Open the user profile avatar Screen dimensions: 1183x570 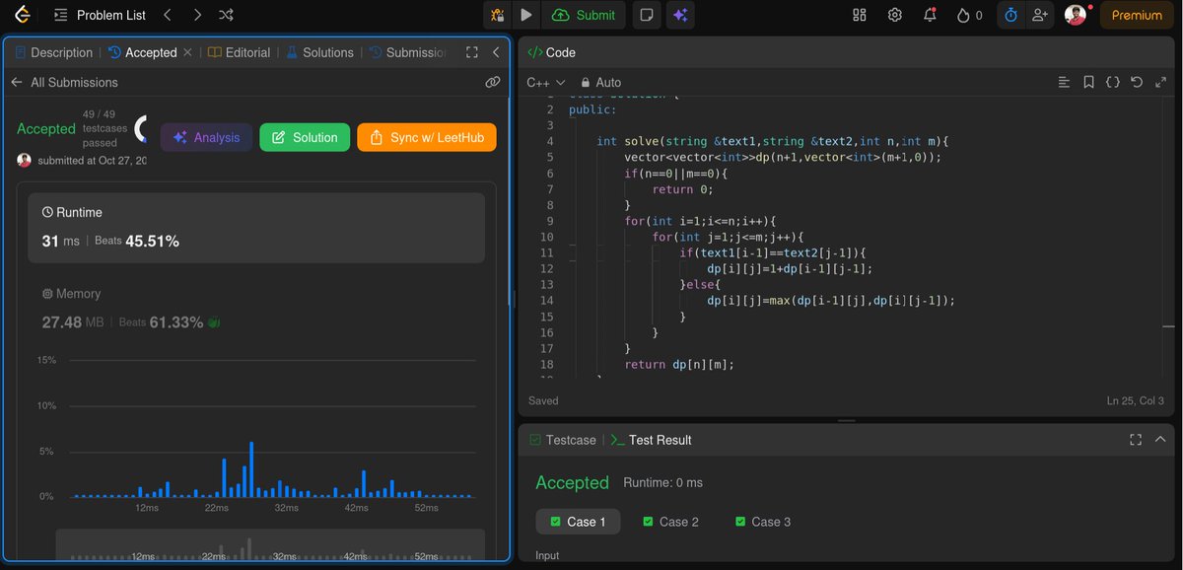click(1075, 15)
